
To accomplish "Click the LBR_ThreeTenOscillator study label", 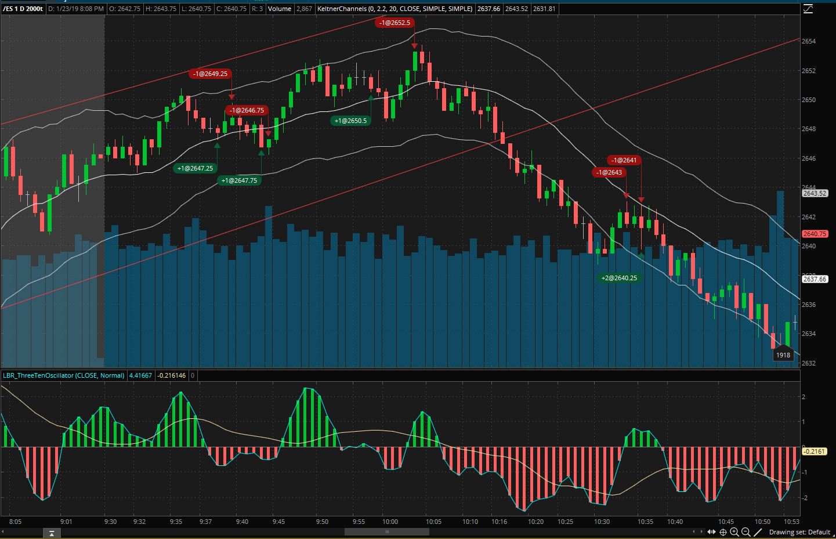I will (63, 375).
